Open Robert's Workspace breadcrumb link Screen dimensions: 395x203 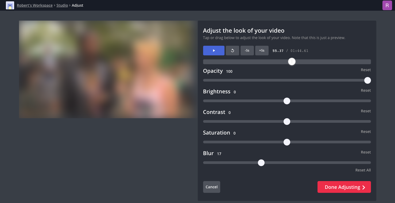[x=35, y=5]
